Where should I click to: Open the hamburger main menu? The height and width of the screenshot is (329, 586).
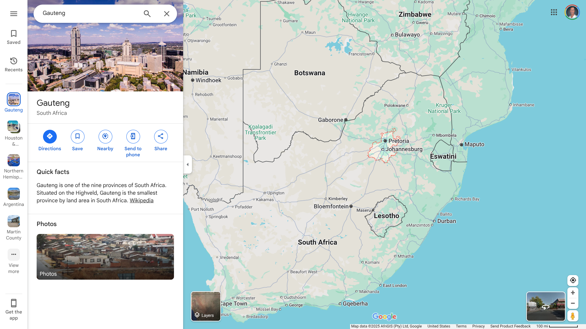point(14,14)
